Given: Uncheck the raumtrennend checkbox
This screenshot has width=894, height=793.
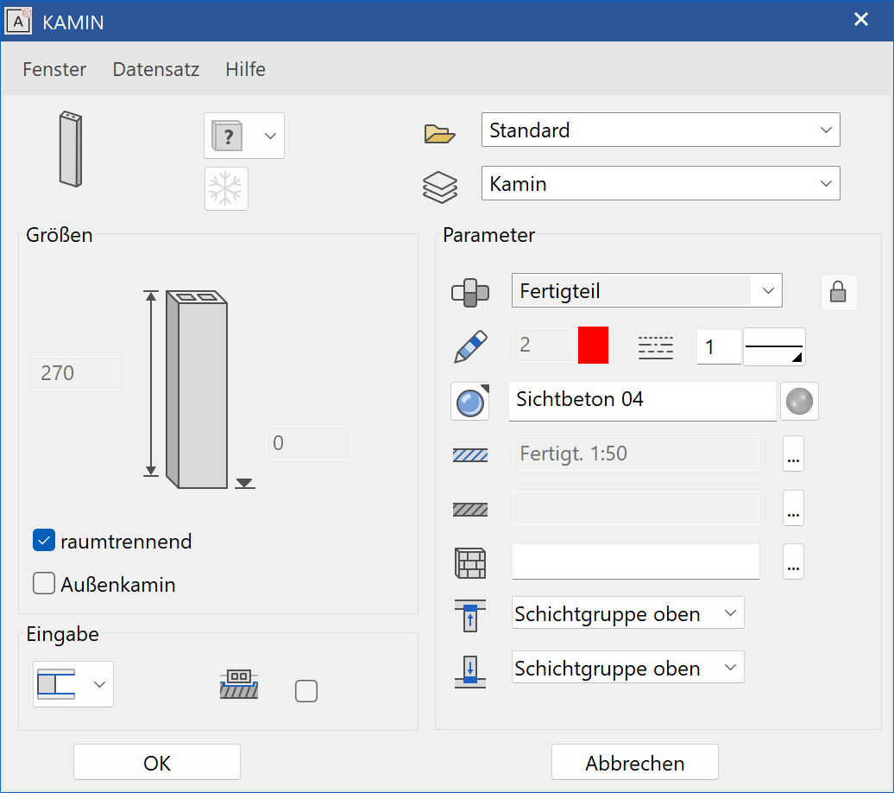Looking at the screenshot, I should (x=44, y=541).
